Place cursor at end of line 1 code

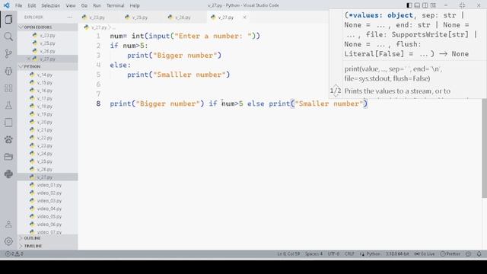coord(260,36)
